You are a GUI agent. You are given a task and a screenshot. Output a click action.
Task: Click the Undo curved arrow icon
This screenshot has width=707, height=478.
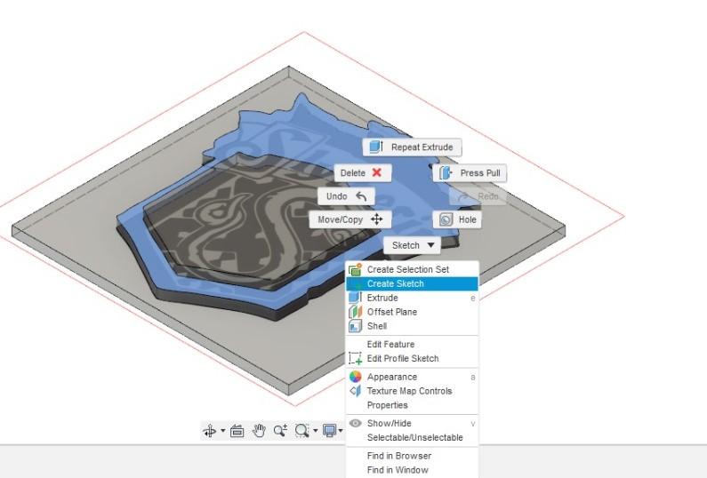pos(361,196)
